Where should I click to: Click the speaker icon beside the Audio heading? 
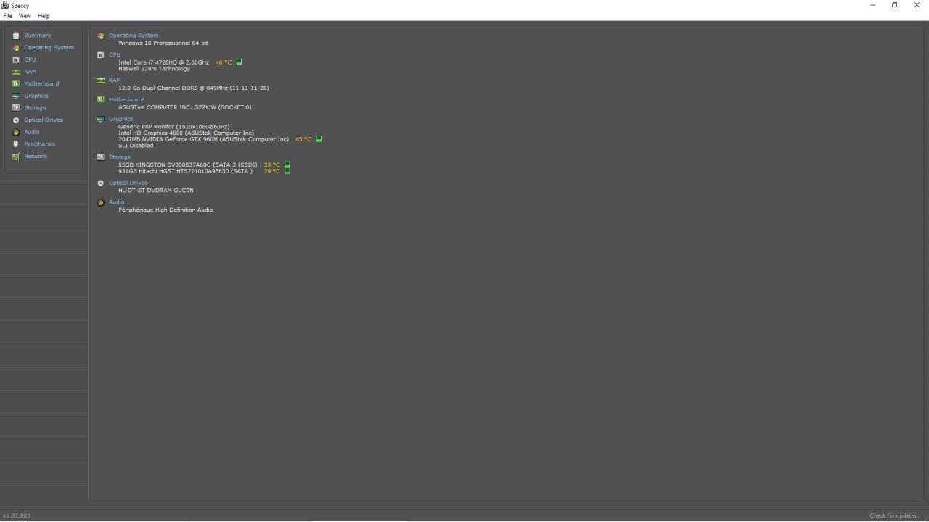click(100, 202)
